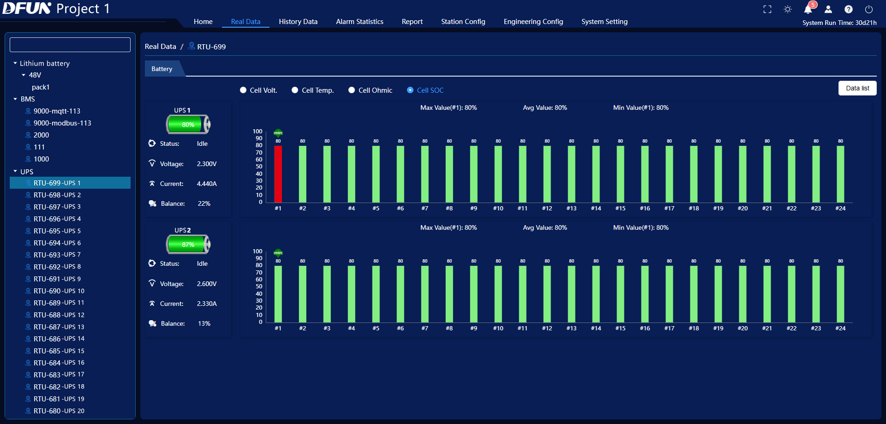This screenshot has width=886, height=424.
Task: Collapse the Lithium battery tree node
Action: [x=15, y=63]
